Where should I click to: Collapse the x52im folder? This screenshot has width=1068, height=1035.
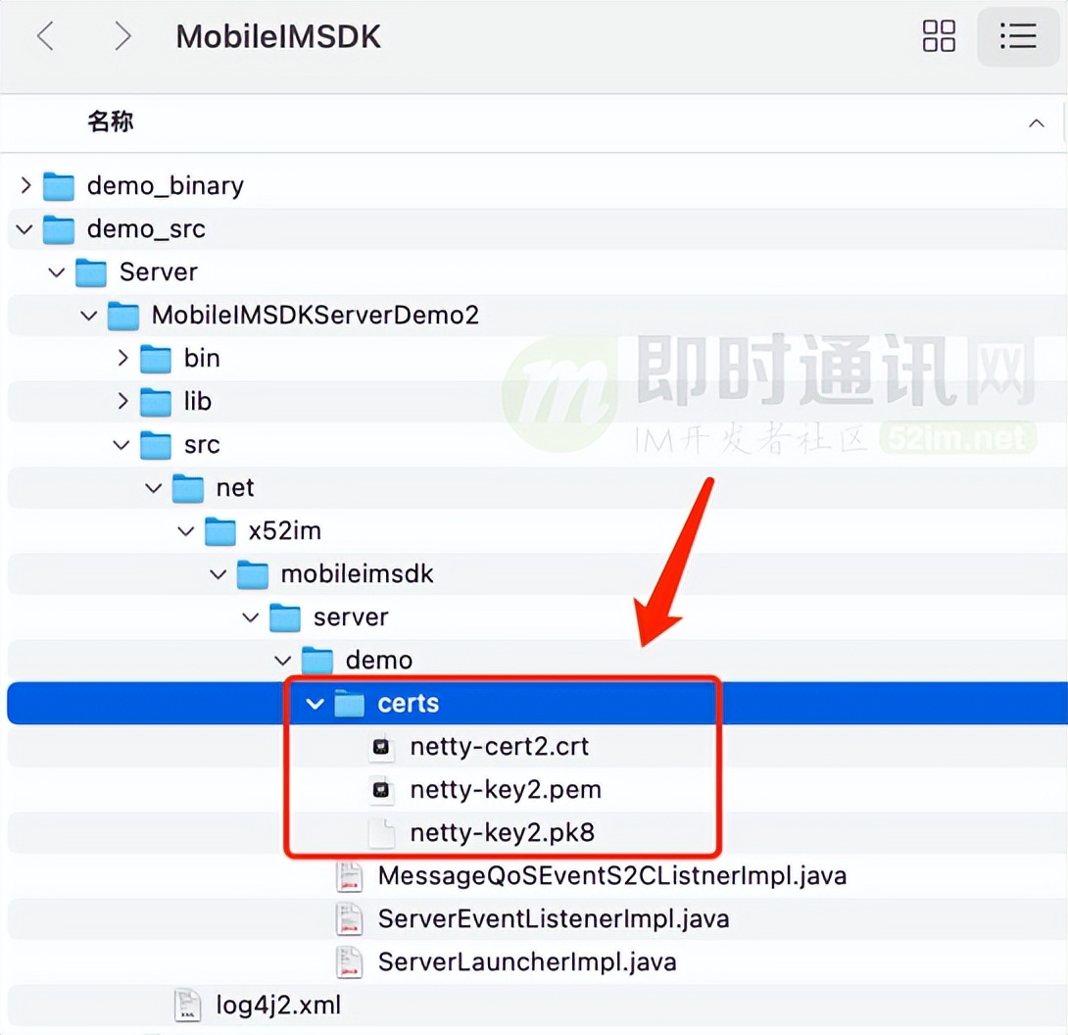(186, 531)
